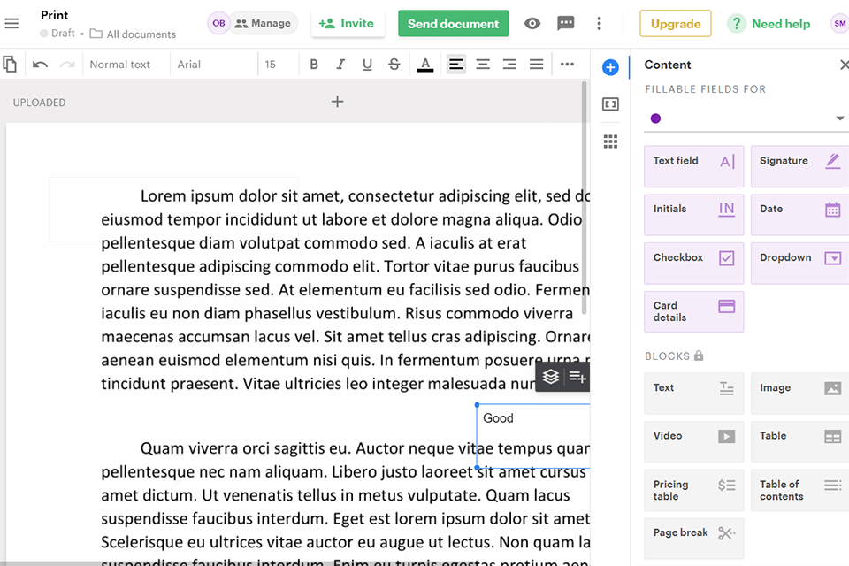
Task: Toggle bold formatting
Action: point(314,65)
